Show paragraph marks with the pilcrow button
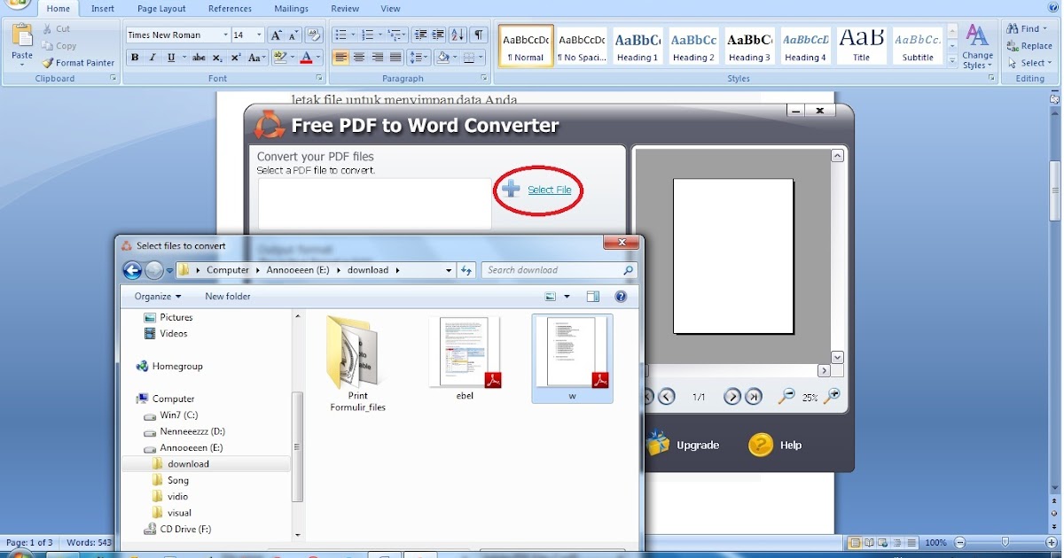Screen dimensions: 1064x558 pyautogui.click(x=478, y=34)
